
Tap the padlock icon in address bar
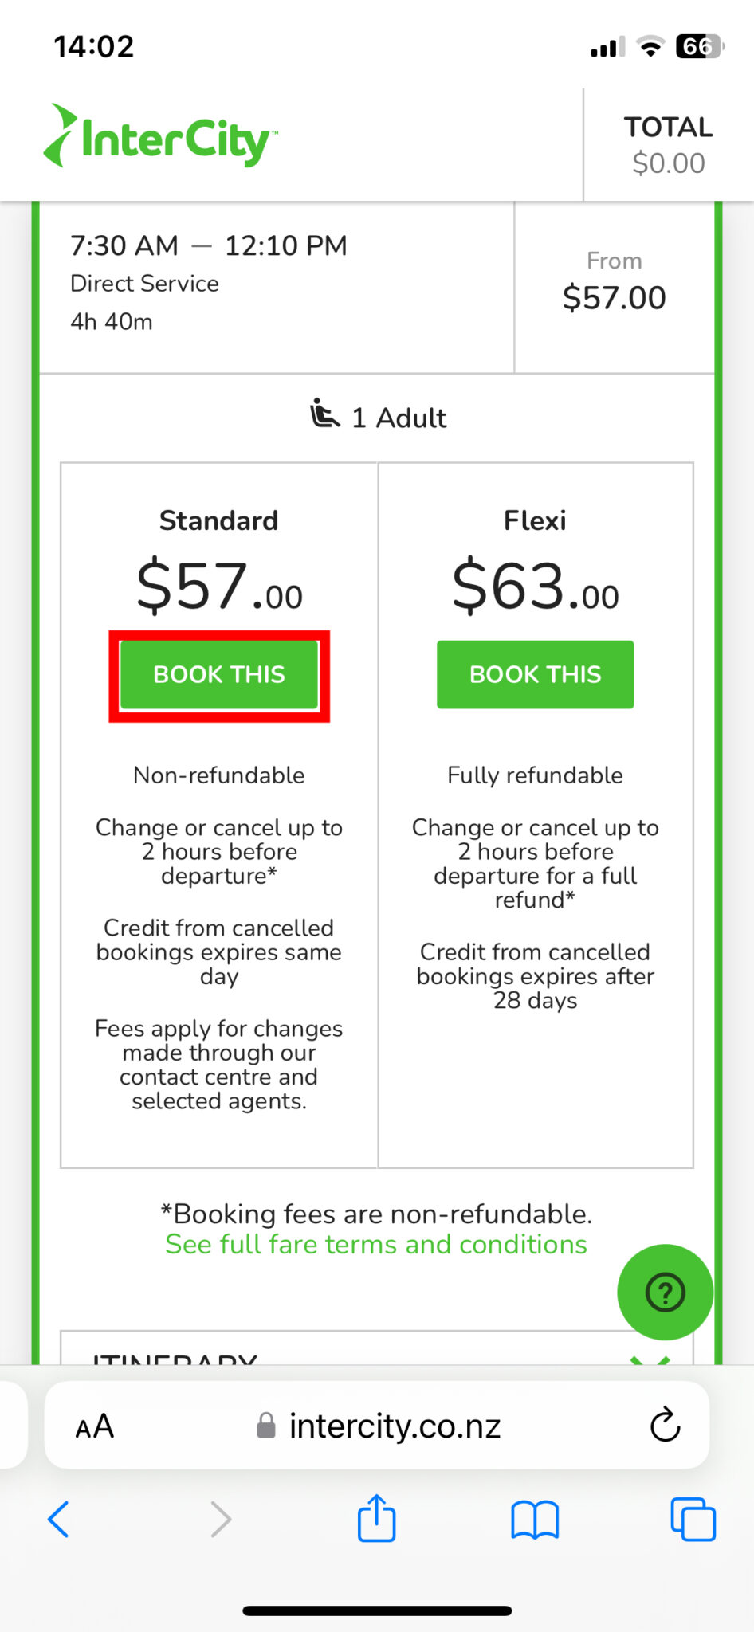point(266,1426)
